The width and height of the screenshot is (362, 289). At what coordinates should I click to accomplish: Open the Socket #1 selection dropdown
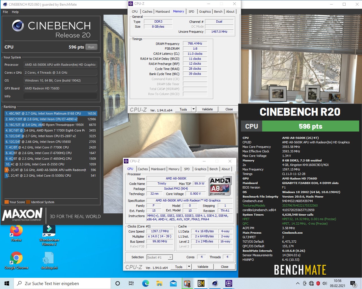tap(160, 257)
